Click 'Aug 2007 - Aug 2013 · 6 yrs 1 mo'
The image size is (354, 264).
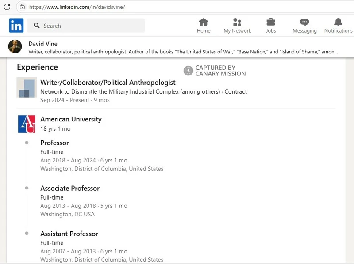(84, 251)
